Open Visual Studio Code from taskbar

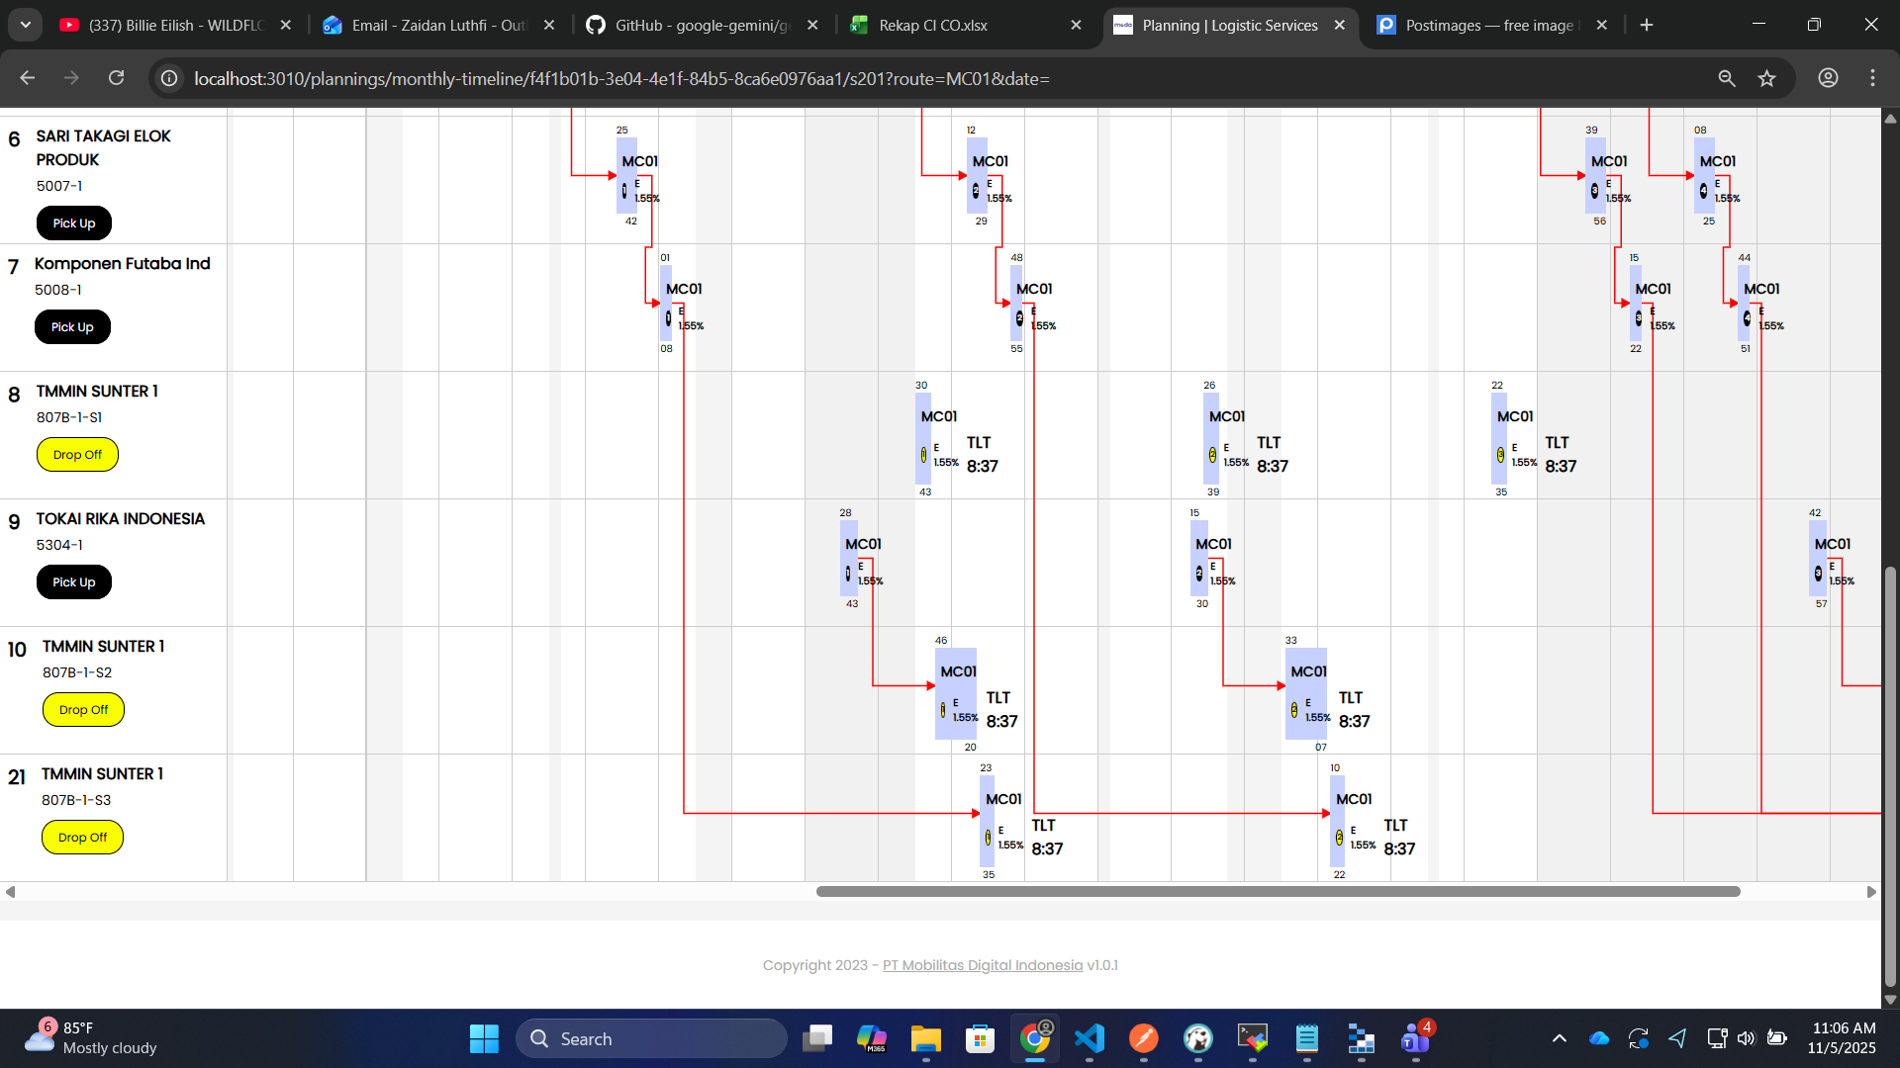coord(1090,1038)
